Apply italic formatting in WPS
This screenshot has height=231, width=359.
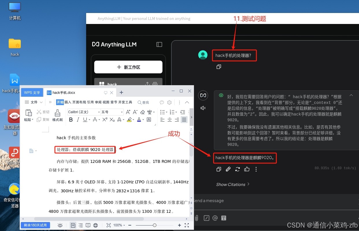tap(78, 120)
